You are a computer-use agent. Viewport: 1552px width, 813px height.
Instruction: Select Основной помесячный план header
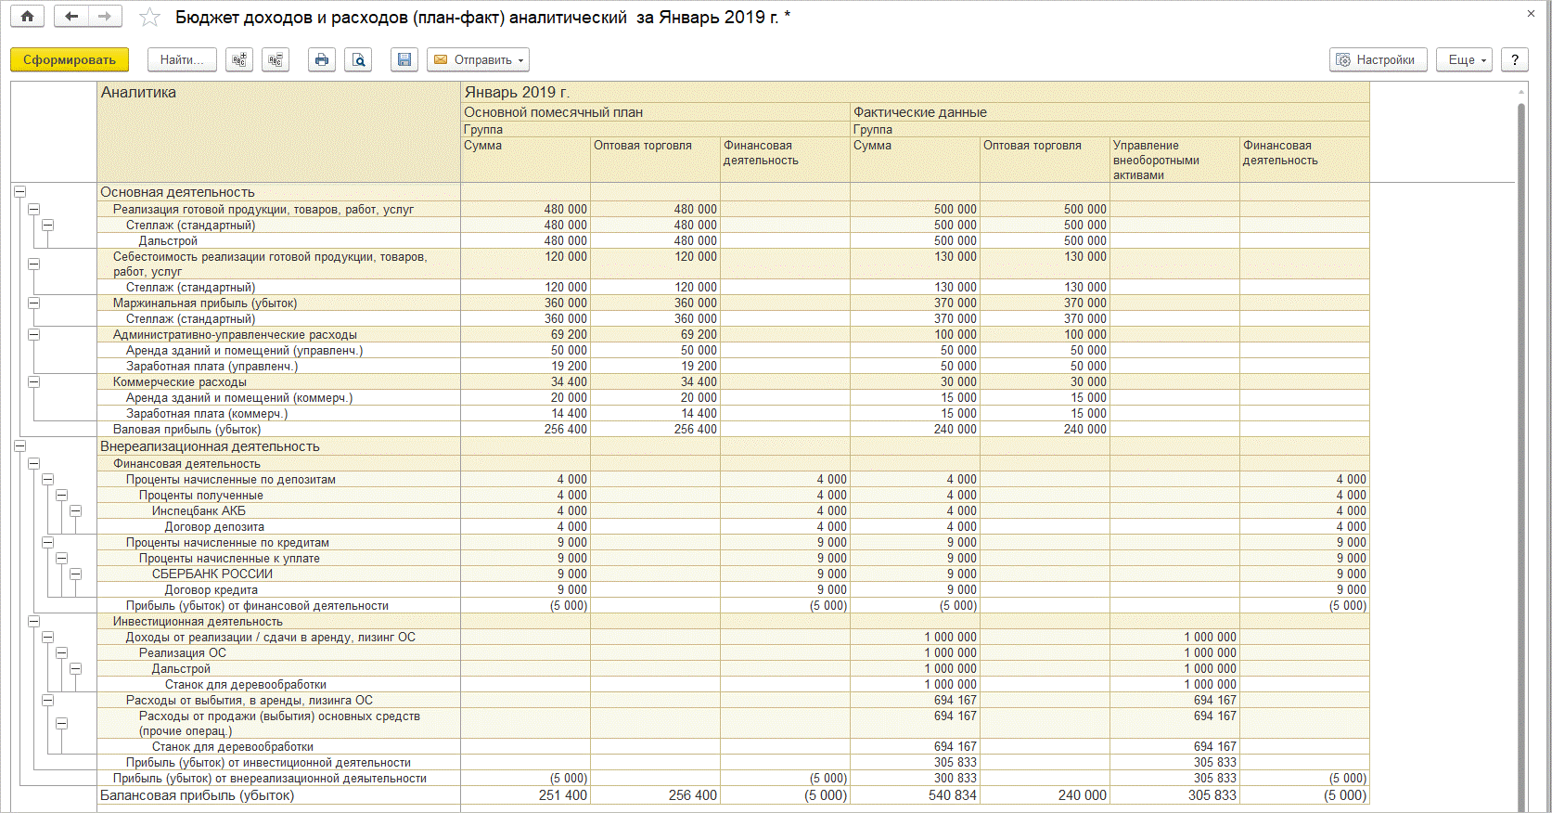[x=655, y=112]
